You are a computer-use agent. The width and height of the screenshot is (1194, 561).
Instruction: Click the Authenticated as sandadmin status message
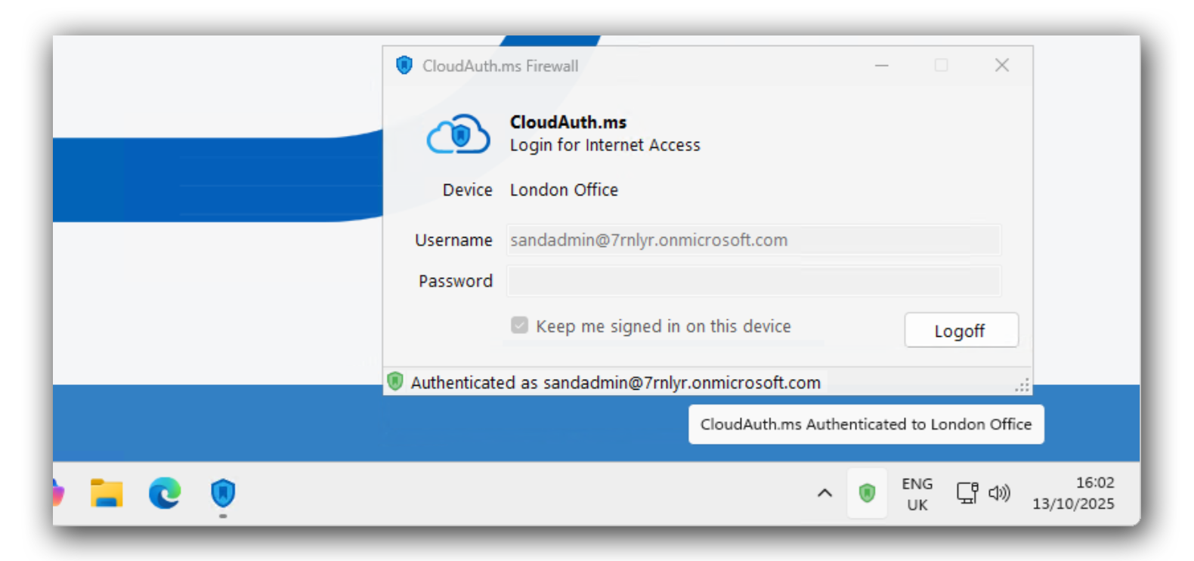(614, 383)
